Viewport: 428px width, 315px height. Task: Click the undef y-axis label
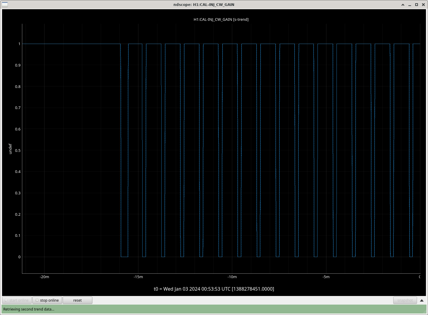[x=10, y=149]
